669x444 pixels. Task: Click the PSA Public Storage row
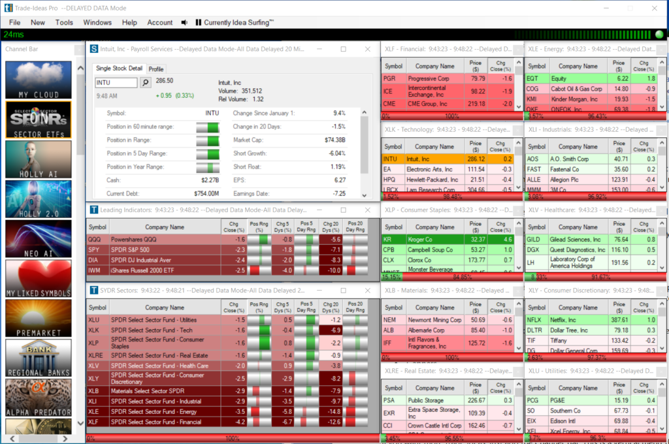(x=448, y=400)
